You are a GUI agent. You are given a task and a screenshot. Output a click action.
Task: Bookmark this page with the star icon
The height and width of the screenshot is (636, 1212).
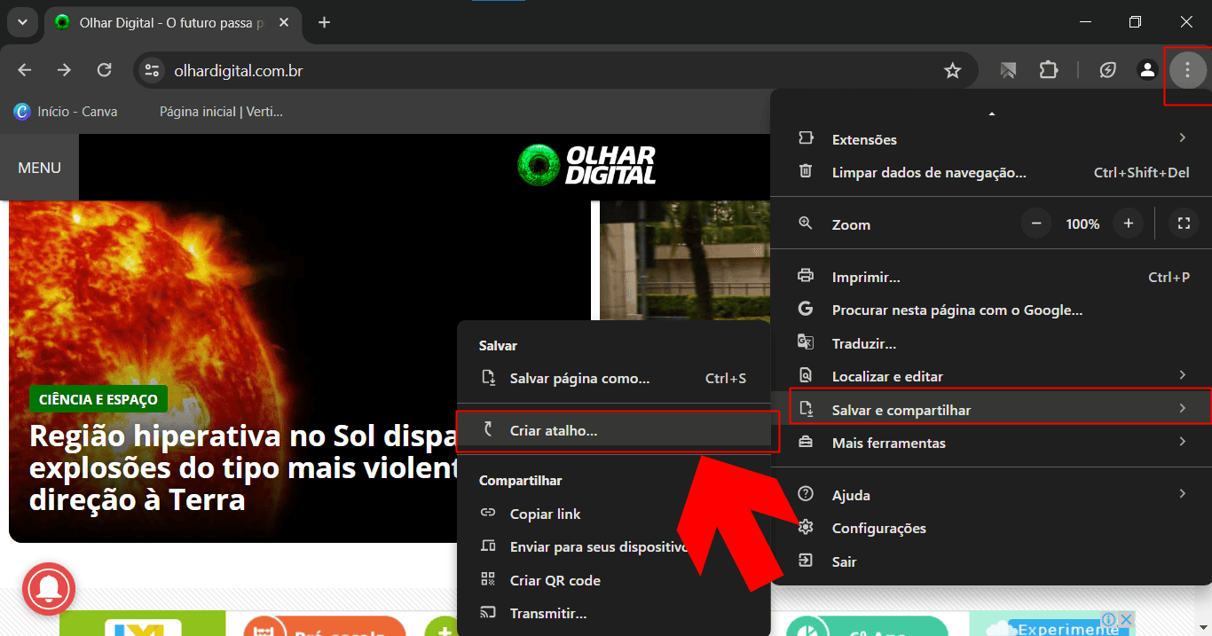952,70
